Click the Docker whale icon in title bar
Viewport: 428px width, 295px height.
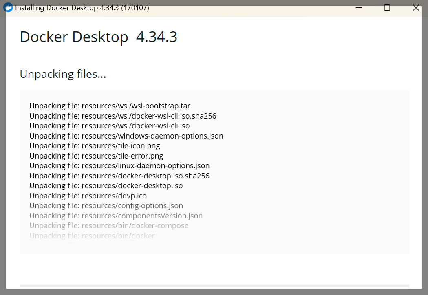click(x=8, y=7)
